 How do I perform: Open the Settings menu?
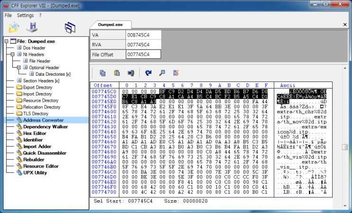[25, 15]
